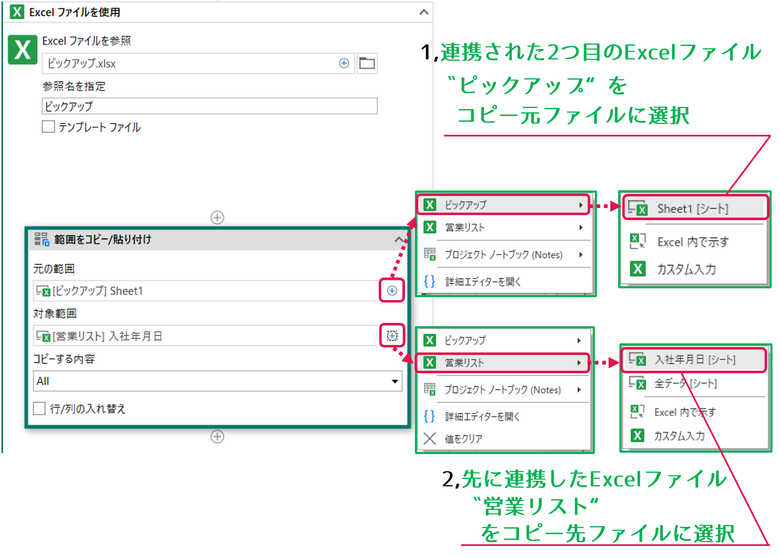Click the Excel icon beside upper 営業リスト entry

(430, 227)
